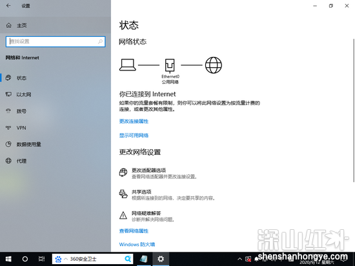355x266 pixels.
Task: Click the laptop icon in network diagram
Action: (x=128, y=65)
